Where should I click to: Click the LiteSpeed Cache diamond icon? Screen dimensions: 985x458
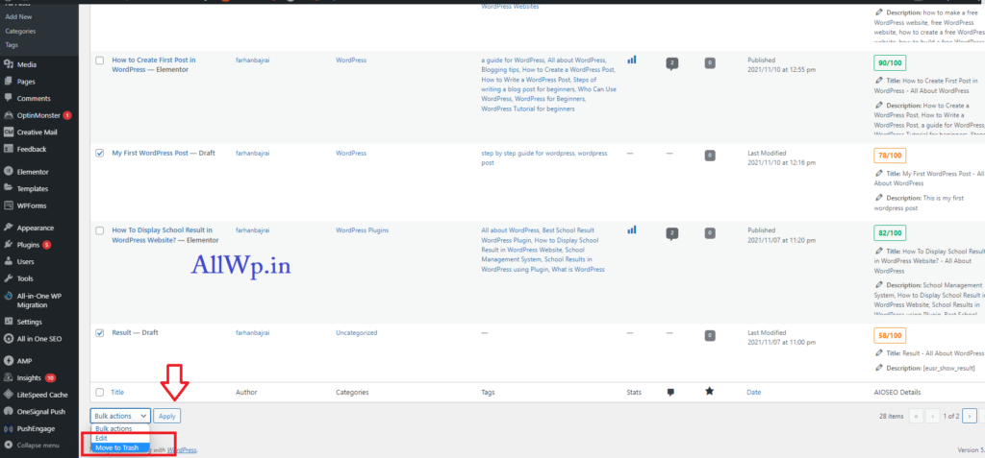[8, 395]
